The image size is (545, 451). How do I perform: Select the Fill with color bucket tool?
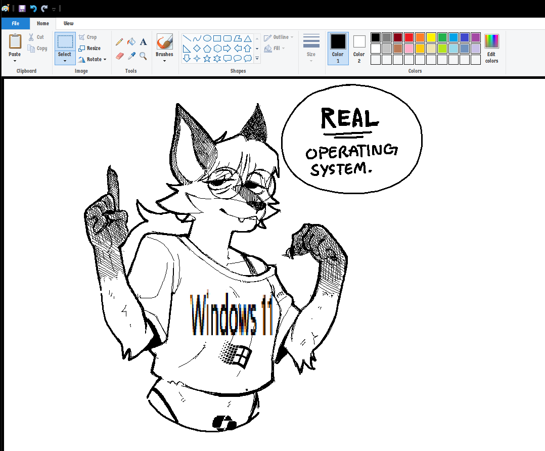[x=131, y=42]
